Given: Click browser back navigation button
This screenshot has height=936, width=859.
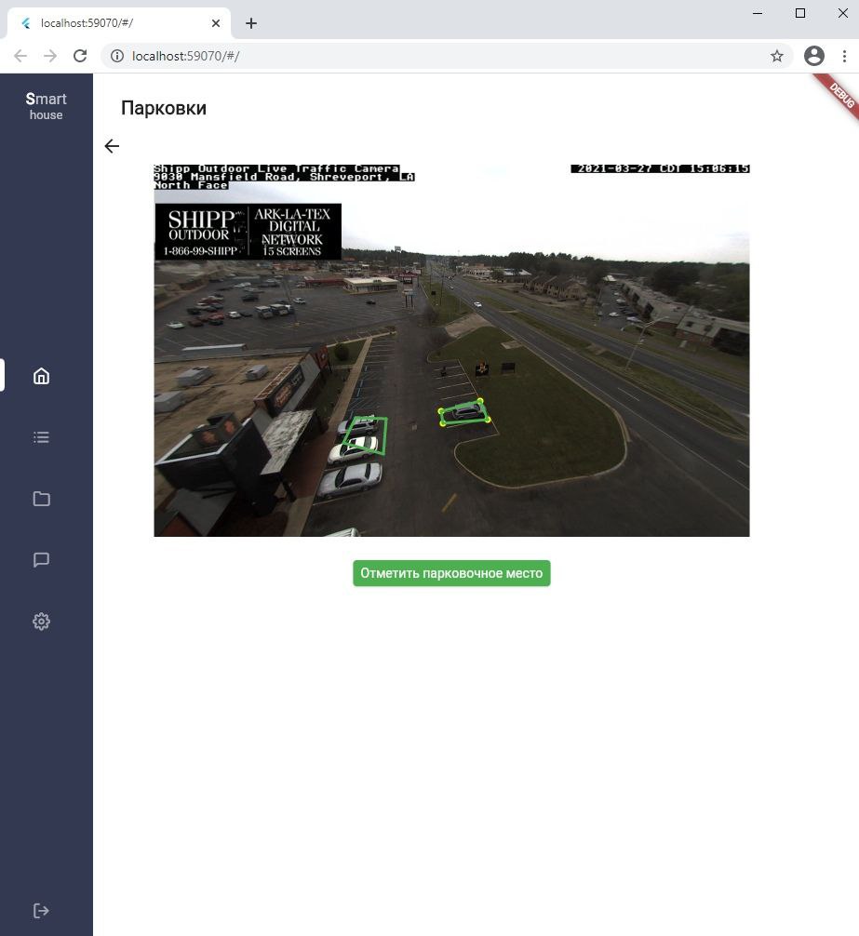Looking at the screenshot, I should click(20, 56).
